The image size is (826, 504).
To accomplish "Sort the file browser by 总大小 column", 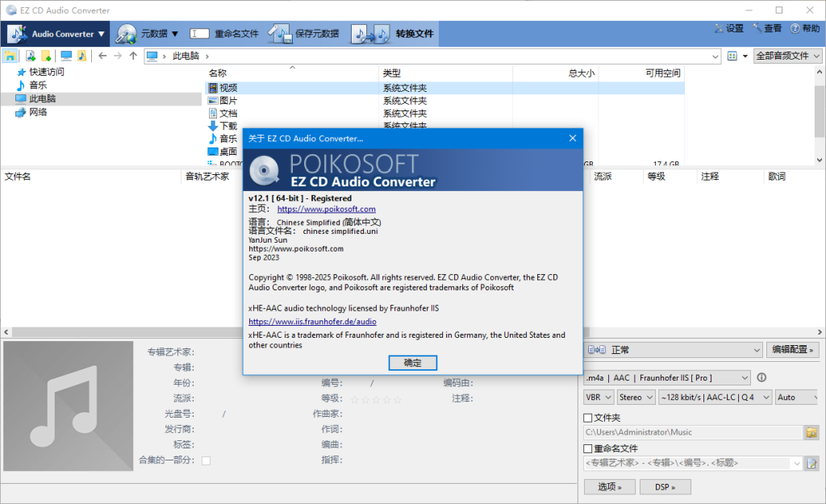I will (555, 73).
